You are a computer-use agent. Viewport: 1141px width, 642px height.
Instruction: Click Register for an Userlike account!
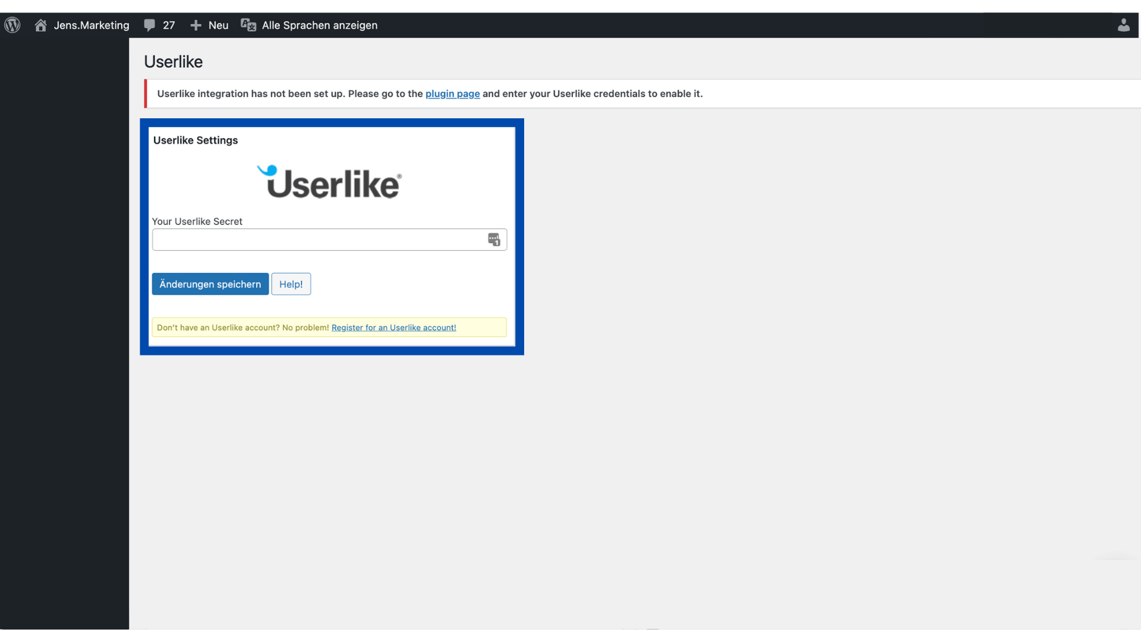coord(393,328)
